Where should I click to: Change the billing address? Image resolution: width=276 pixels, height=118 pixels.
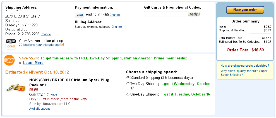pyautogui.click(x=117, y=27)
